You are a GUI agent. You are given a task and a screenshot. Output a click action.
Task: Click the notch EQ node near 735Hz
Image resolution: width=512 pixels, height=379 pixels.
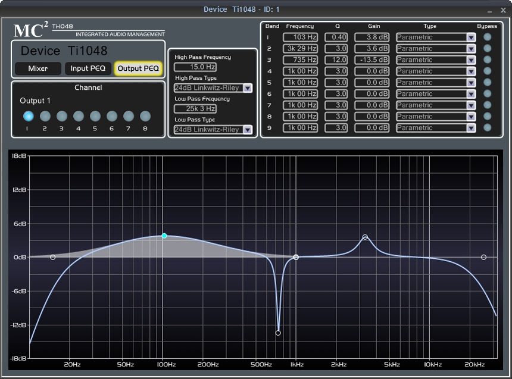278,333
